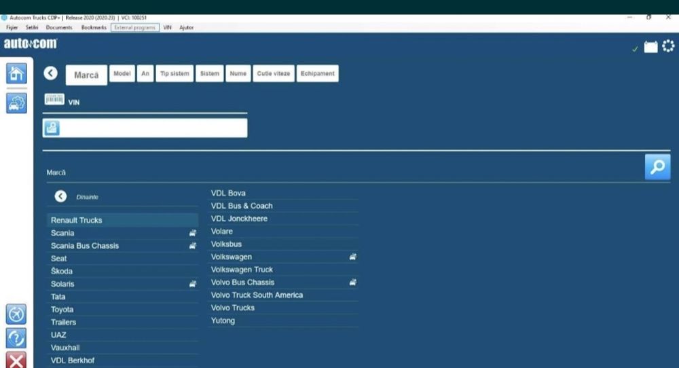
Task: Select the Marcă tab
Action: coord(86,75)
